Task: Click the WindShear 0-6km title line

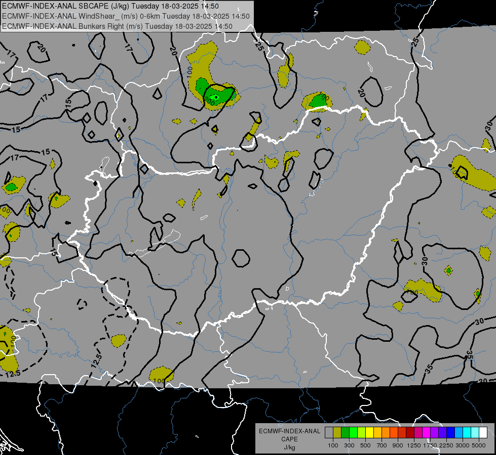Action: click(126, 16)
